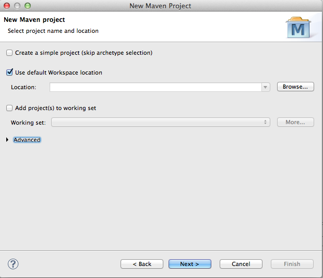Click the New Maven Project title bar
This screenshot has height=278, width=323.
coord(160,6)
